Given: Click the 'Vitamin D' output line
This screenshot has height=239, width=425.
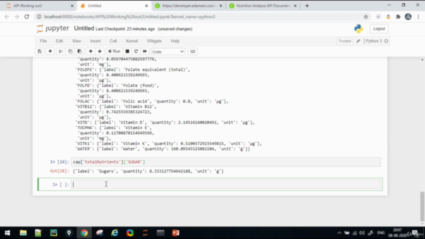Looking at the screenshot, I should click(165, 122).
